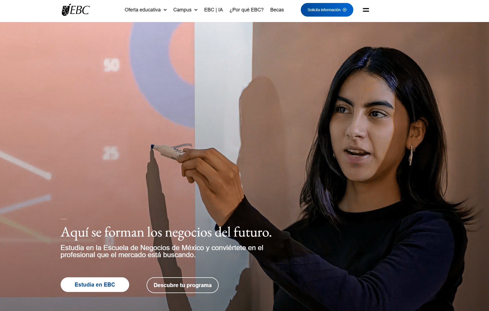
Task: Open the Campus menu label
Action: (182, 10)
